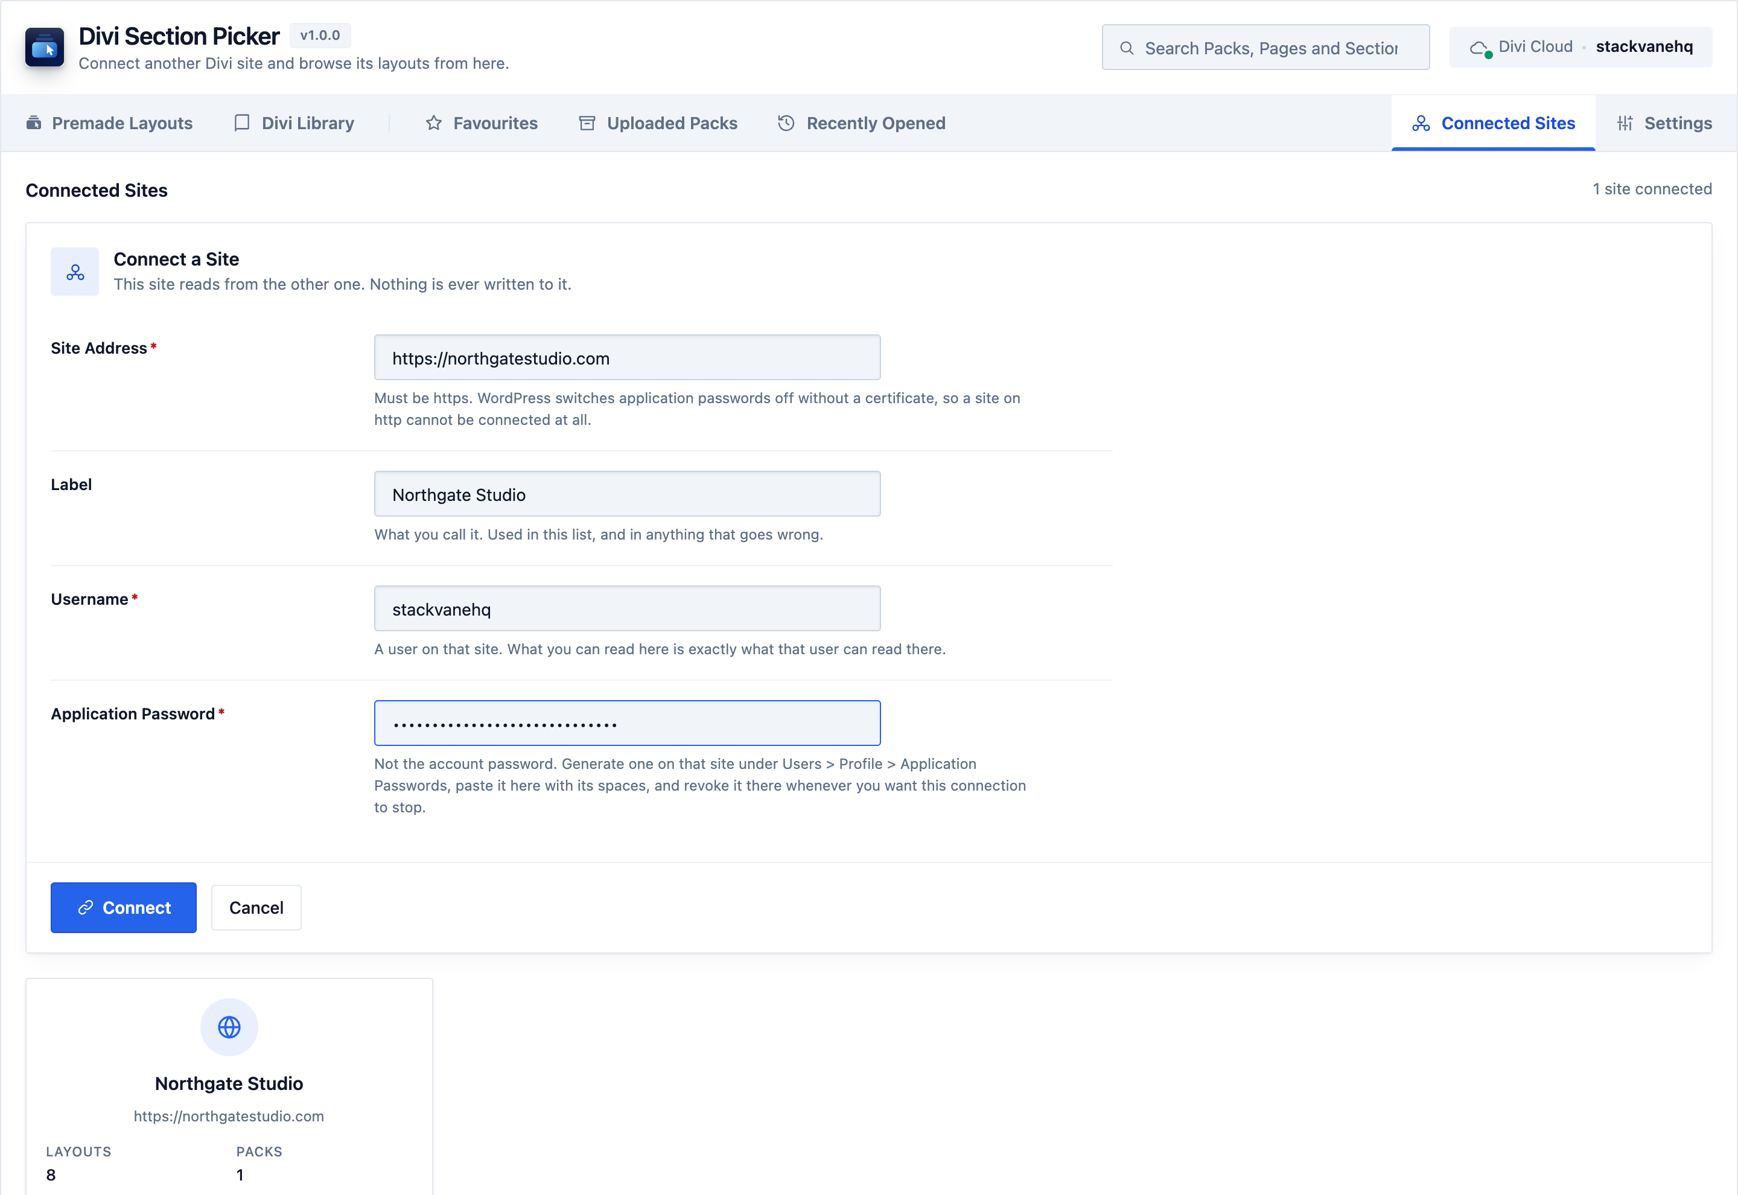Click the 'Must be https' help text
This screenshot has width=1738, height=1195.
click(697, 409)
